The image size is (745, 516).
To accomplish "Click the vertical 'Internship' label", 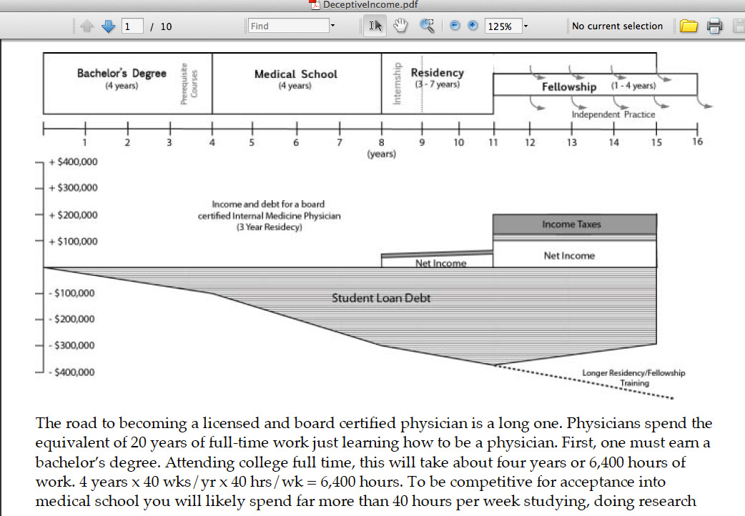I will point(398,83).
